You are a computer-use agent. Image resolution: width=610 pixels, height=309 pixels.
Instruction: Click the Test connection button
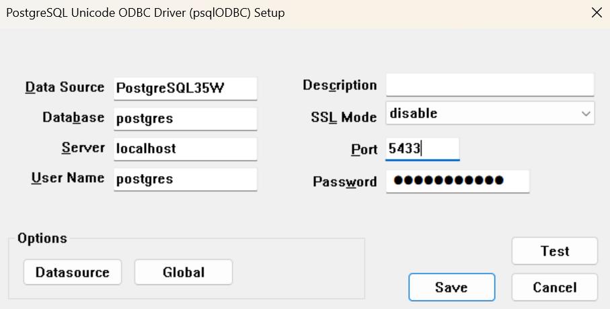pyautogui.click(x=555, y=251)
